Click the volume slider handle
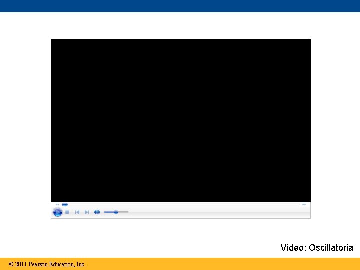 click(x=116, y=212)
